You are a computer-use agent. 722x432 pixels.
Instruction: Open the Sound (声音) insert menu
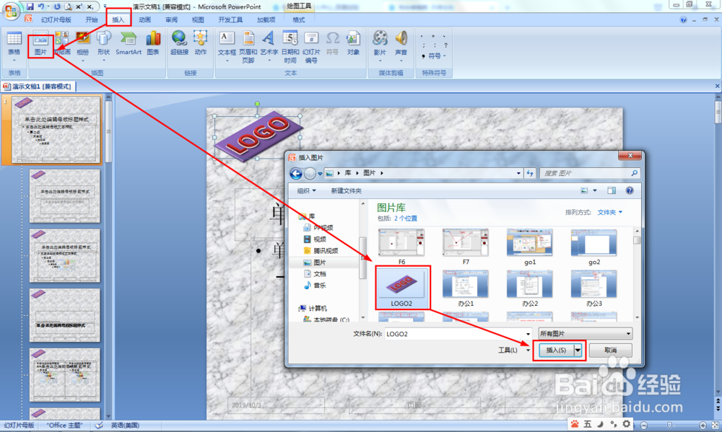(401, 46)
